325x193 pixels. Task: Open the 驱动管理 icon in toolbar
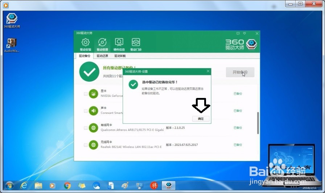coord(102,44)
